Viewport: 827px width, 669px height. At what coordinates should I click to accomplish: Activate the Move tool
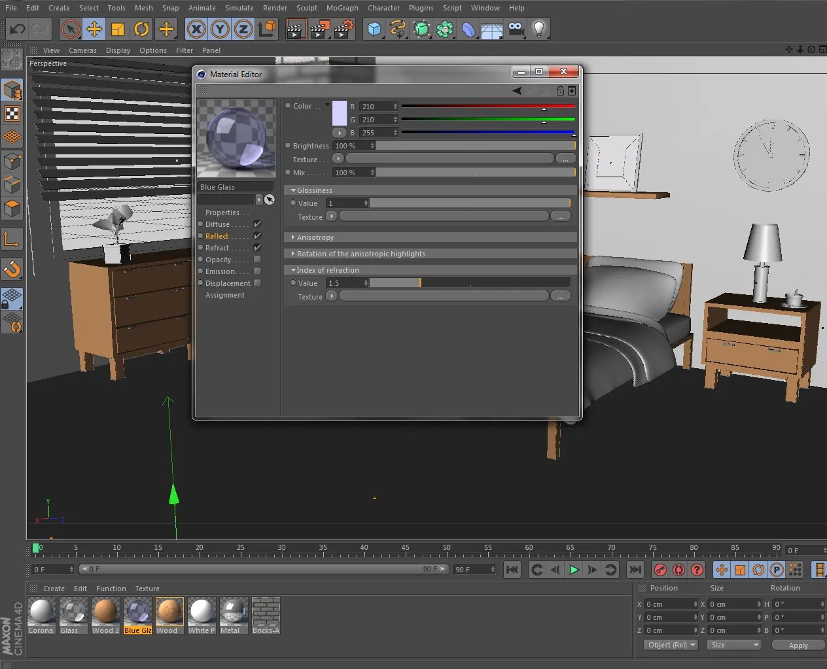pyautogui.click(x=94, y=29)
